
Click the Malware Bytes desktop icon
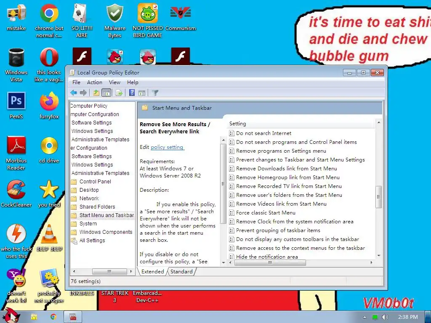pos(114,21)
